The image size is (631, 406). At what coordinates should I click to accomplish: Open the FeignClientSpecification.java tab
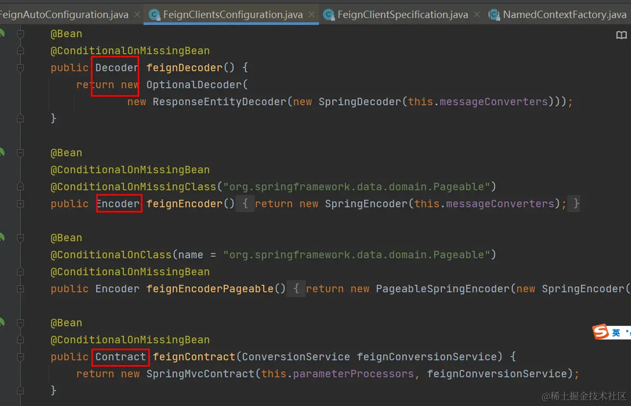pyautogui.click(x=402, y=15)
